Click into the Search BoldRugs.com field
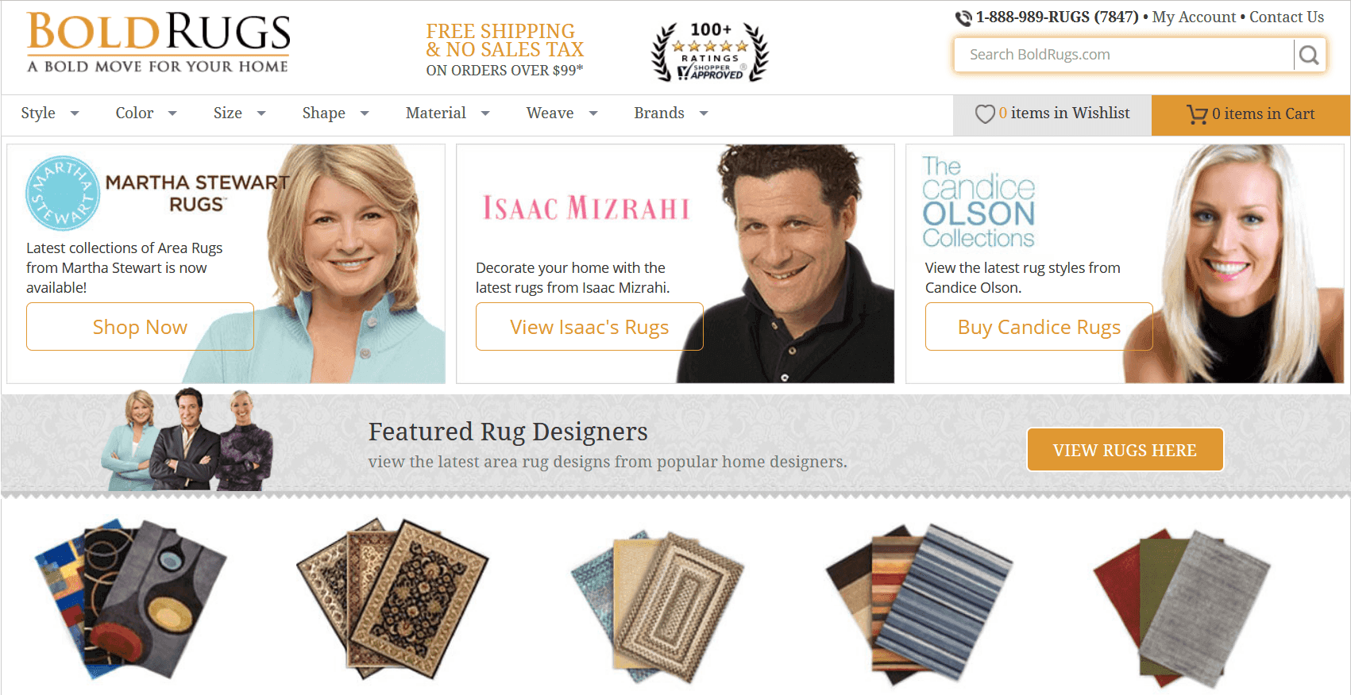 [1123, 55]
